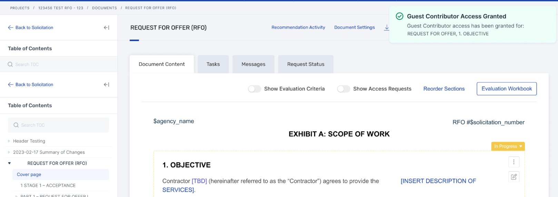
Task: Expand the Header Testing tree item
Action: 9,141
